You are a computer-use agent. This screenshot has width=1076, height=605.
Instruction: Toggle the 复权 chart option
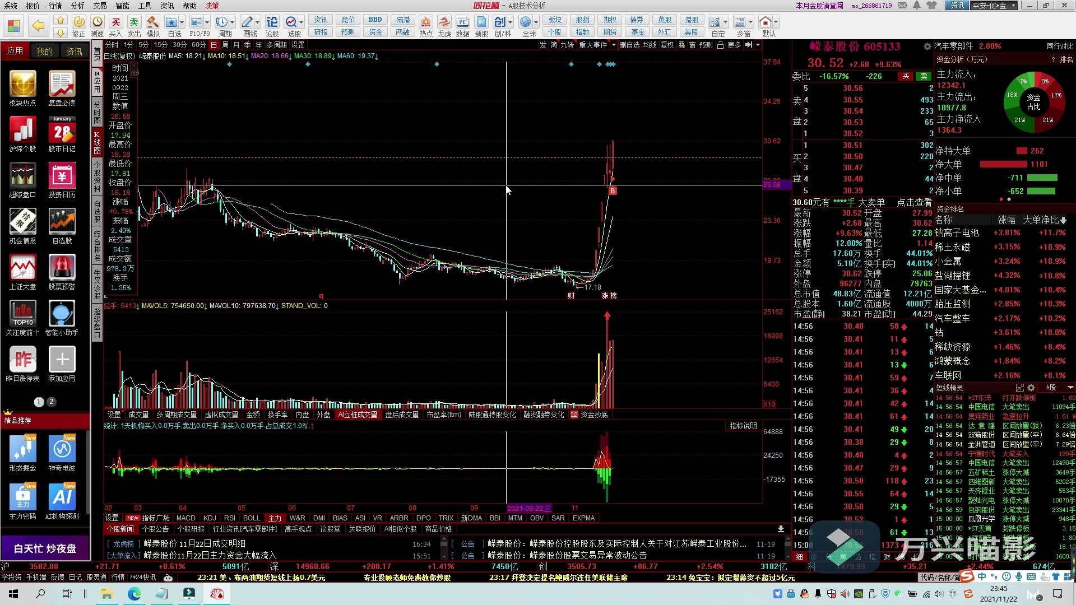point(667,45)
